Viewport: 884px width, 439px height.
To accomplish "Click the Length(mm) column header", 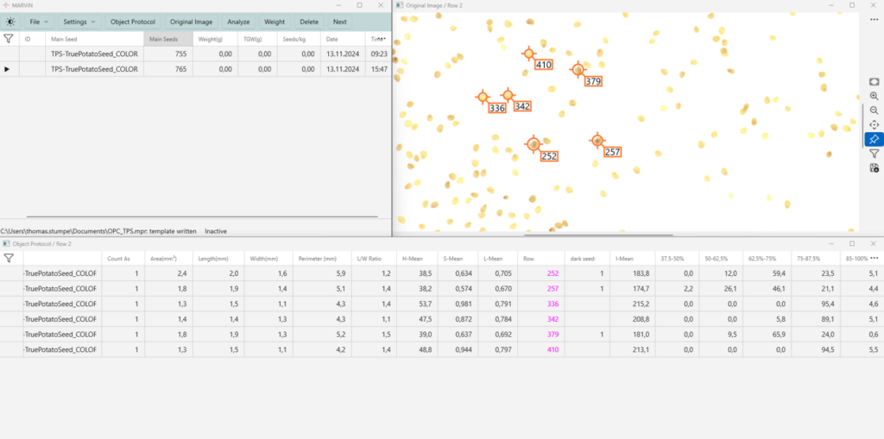I will (x=217, y=259).
